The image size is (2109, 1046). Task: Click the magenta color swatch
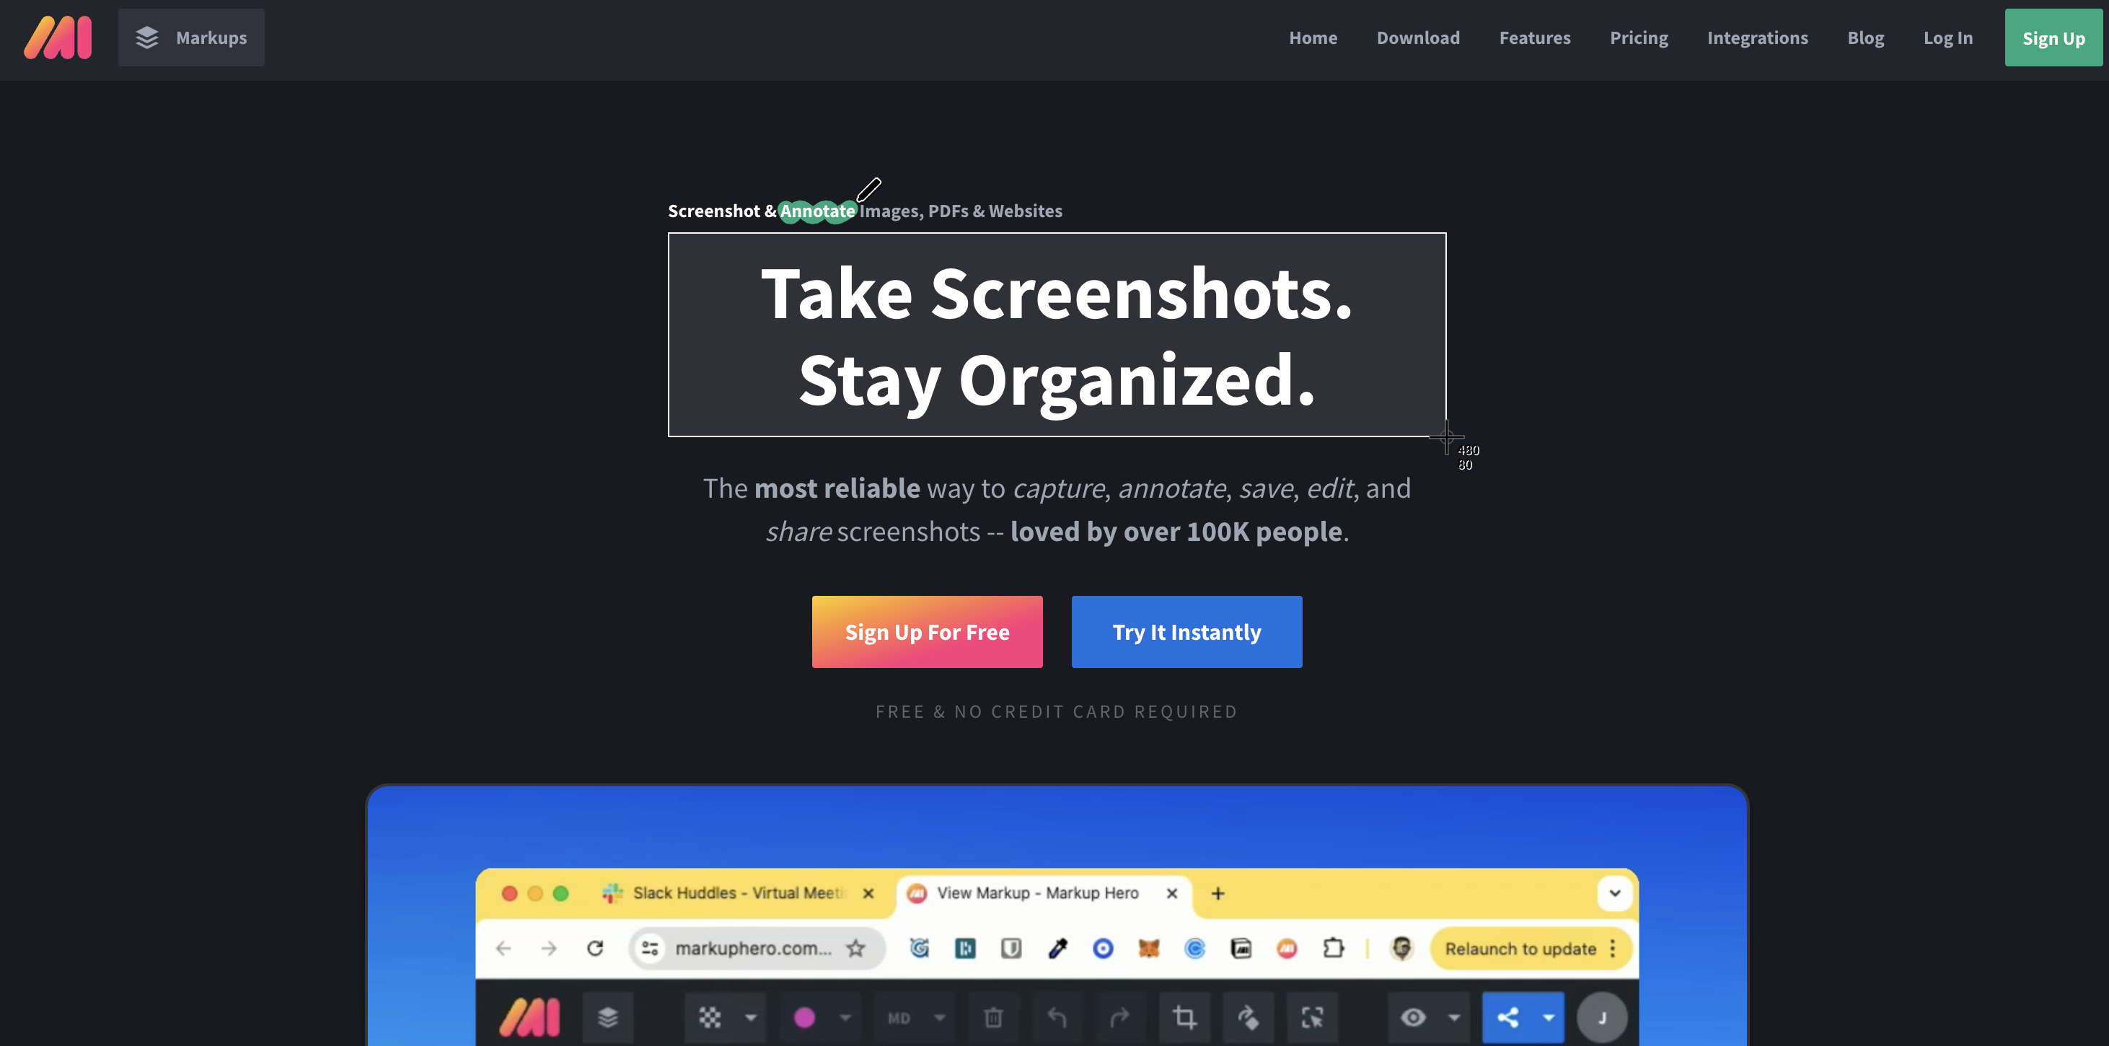tap(804, 1017)
